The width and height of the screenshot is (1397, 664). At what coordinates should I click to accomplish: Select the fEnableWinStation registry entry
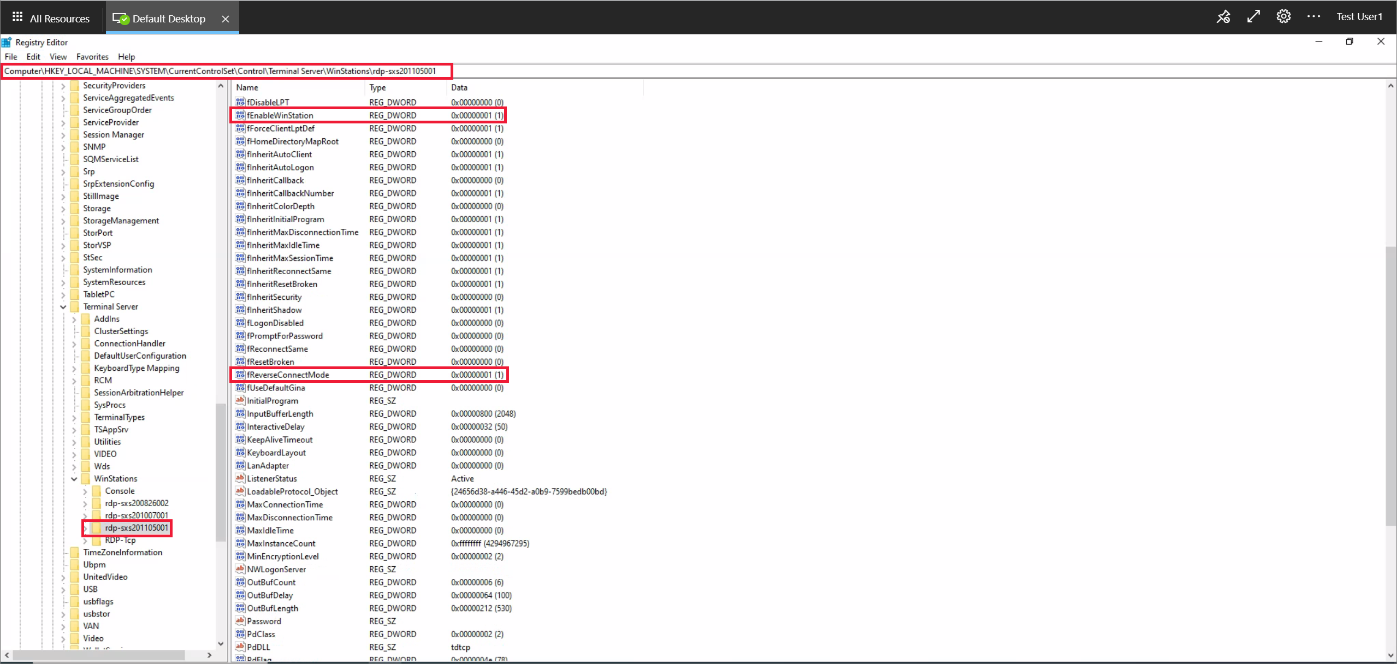pos(280,115)
